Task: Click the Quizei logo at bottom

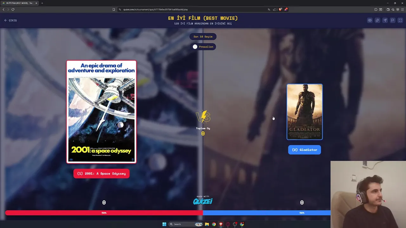Action: coord(203,201)
